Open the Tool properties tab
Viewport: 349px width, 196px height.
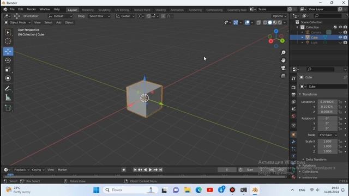tap(293, 78)
